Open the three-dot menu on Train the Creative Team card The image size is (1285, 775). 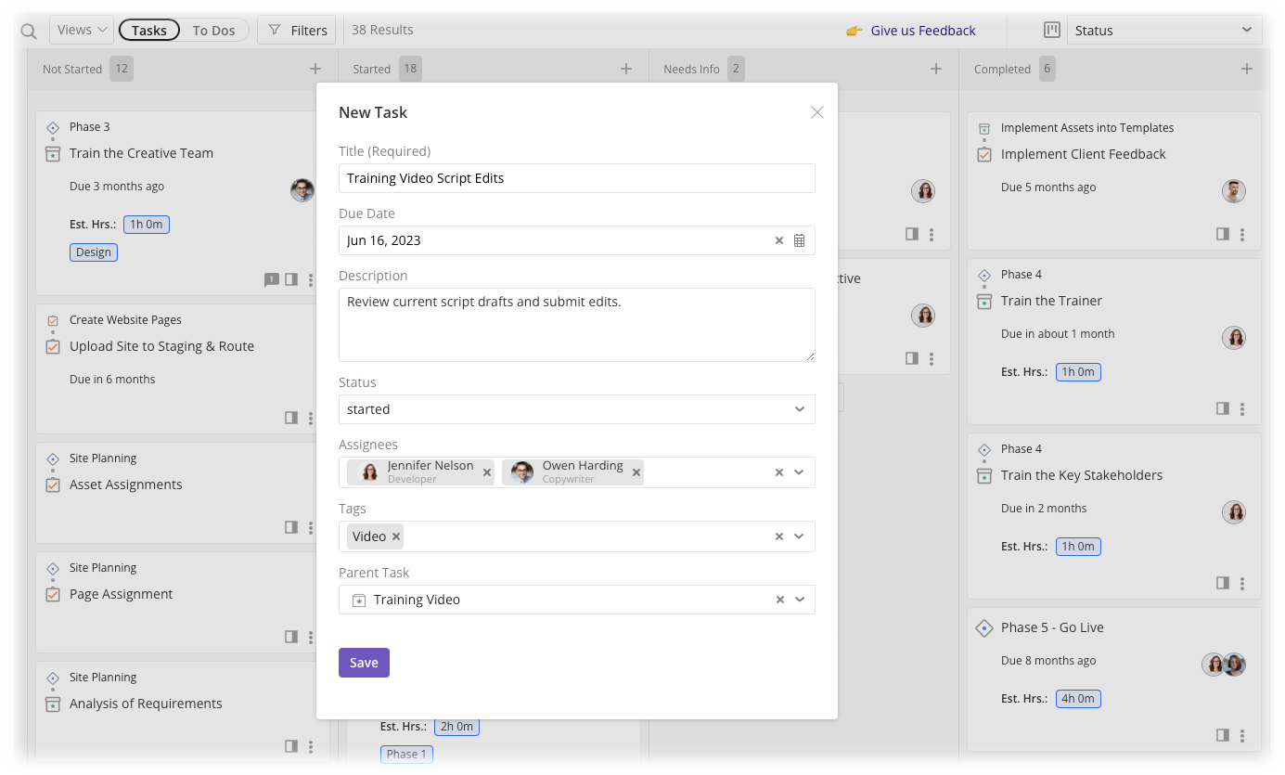tap(311, 279)
